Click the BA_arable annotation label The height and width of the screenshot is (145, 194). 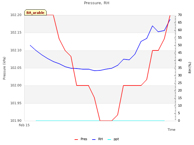click(x=35, y=12)
